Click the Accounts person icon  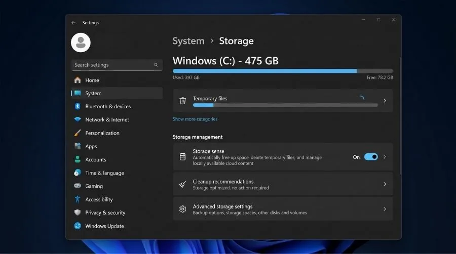tap(78, 159)
